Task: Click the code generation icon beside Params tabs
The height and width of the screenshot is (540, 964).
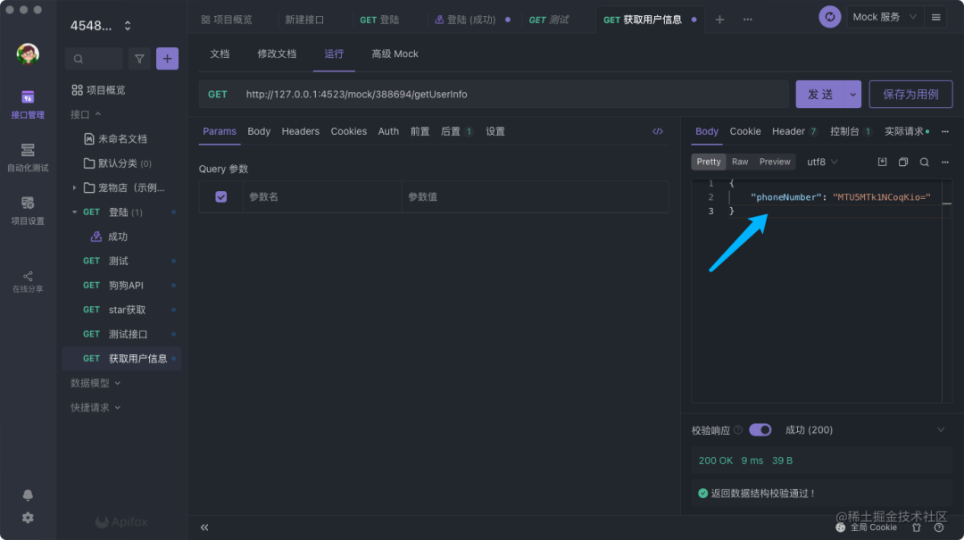Action: tap(658, 131)
